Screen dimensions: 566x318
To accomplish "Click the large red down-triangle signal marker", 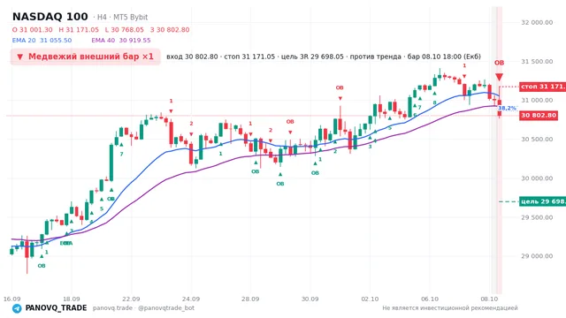I will [x=499, y=77].
